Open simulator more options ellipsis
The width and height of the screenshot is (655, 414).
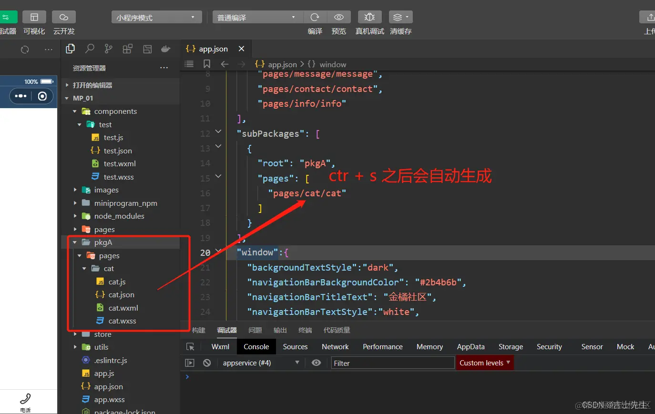49,49
